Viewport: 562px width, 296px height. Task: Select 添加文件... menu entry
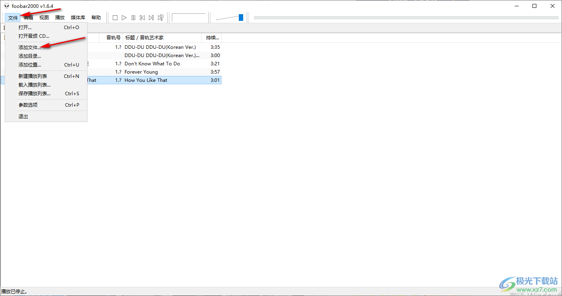point(46,48)
